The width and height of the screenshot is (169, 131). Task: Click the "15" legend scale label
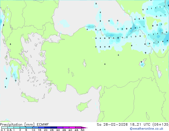click(39, 130)
